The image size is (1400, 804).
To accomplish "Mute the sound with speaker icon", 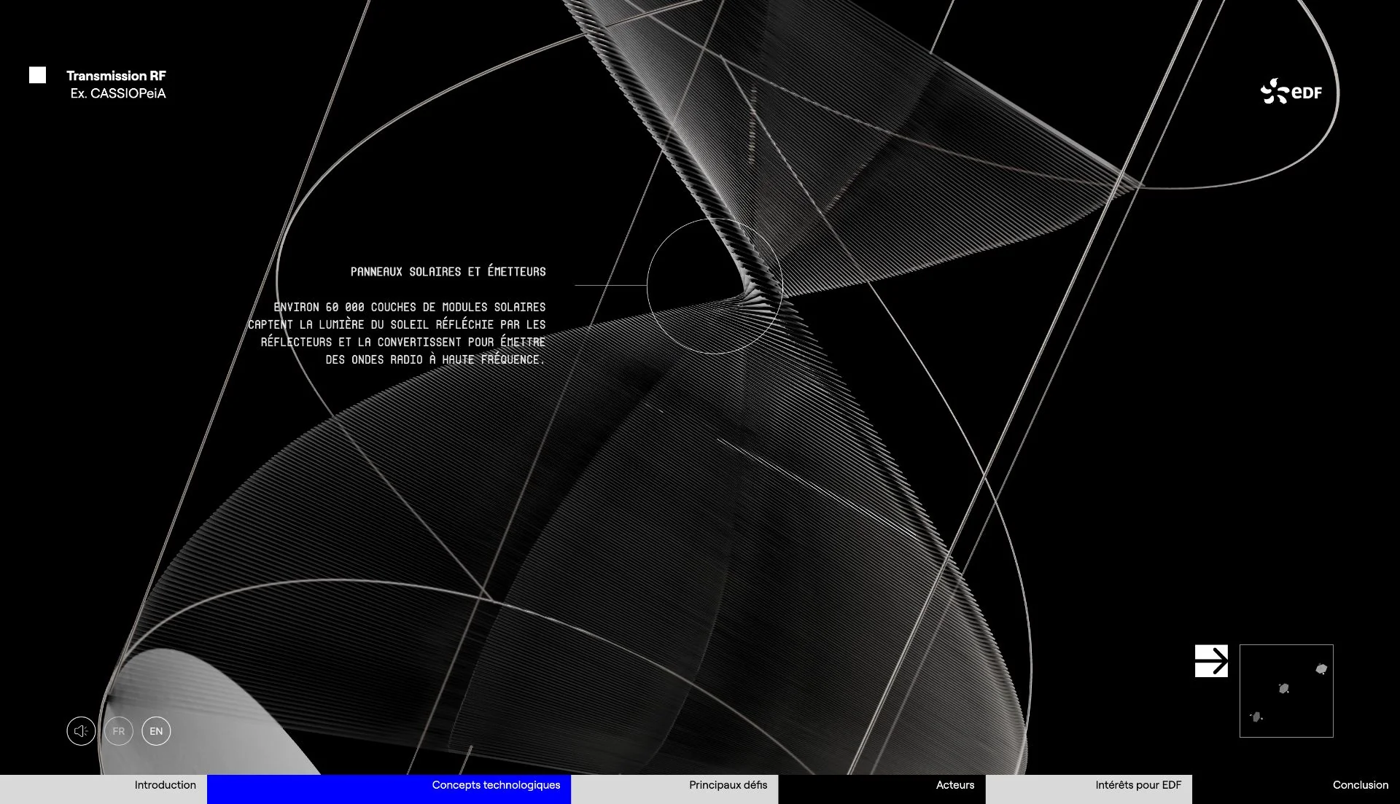I will coord(81,731).
